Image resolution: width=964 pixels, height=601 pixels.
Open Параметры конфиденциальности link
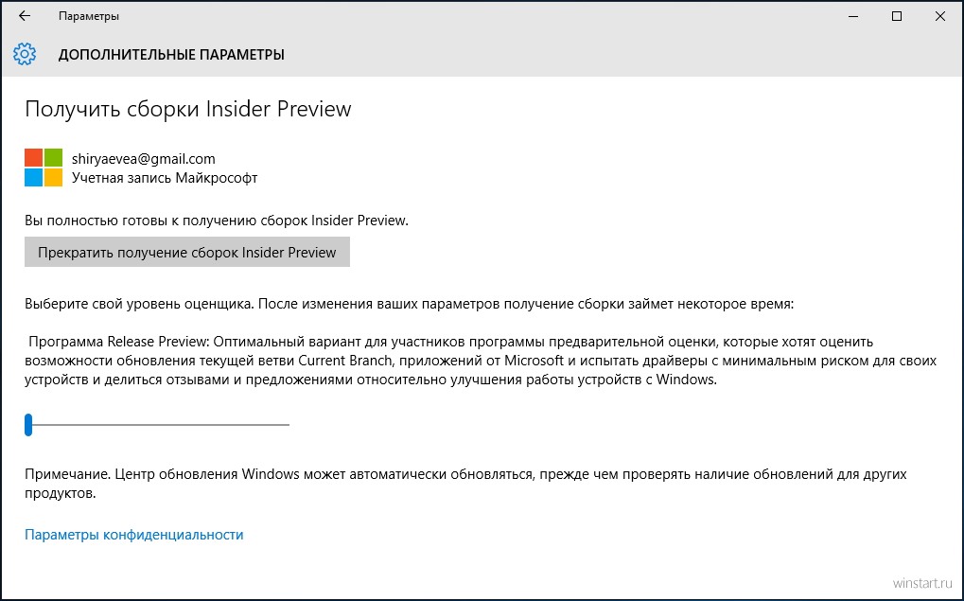[x=134, y=535]
